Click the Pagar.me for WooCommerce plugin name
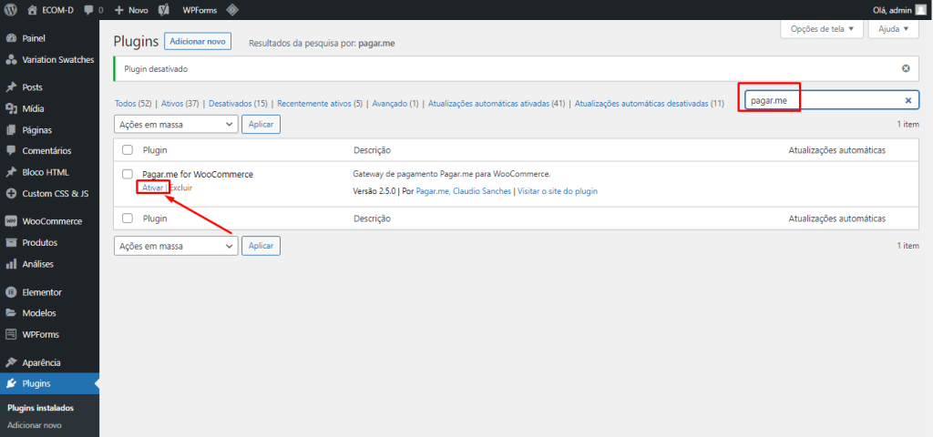 click(x=198, y=175)
